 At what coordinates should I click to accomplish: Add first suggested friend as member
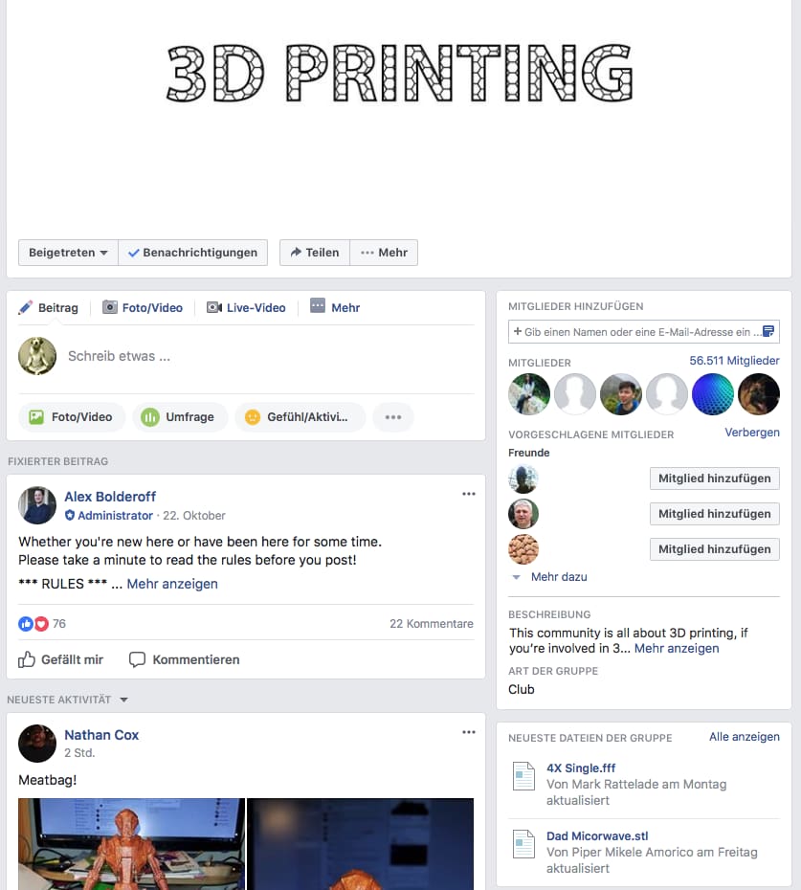[715, 478]
